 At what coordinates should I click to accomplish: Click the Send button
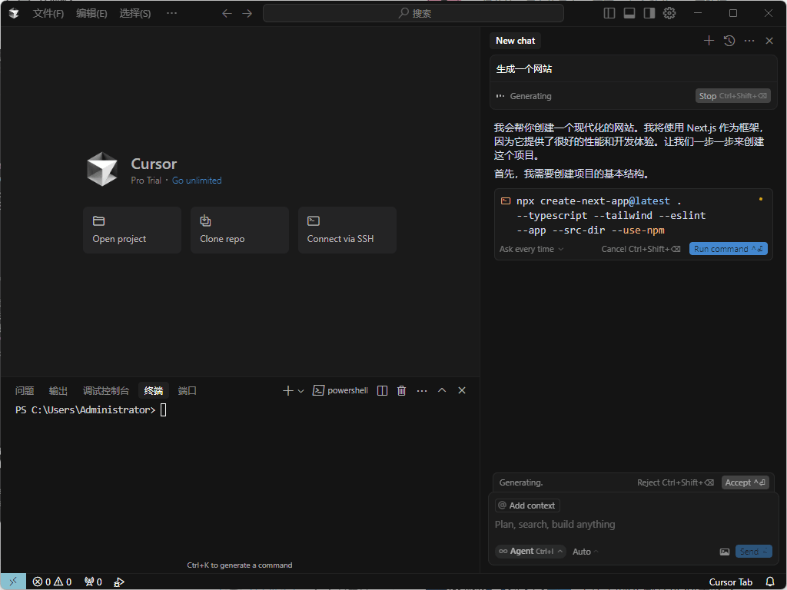pyautogui.click(x=753, y=552)
